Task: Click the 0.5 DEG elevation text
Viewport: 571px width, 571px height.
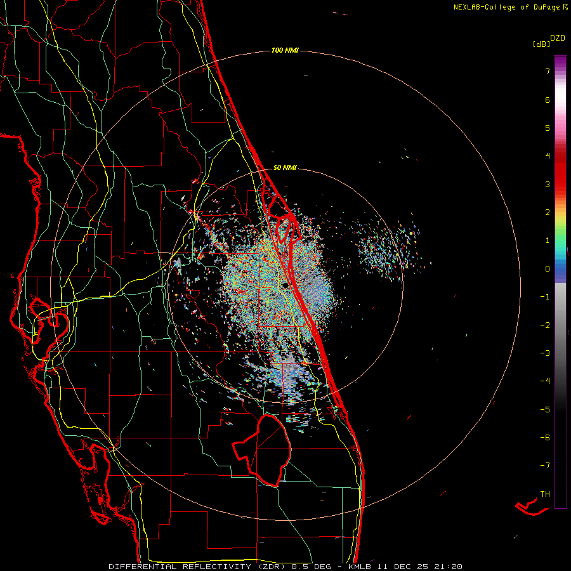Action: (x=311, y=567)
